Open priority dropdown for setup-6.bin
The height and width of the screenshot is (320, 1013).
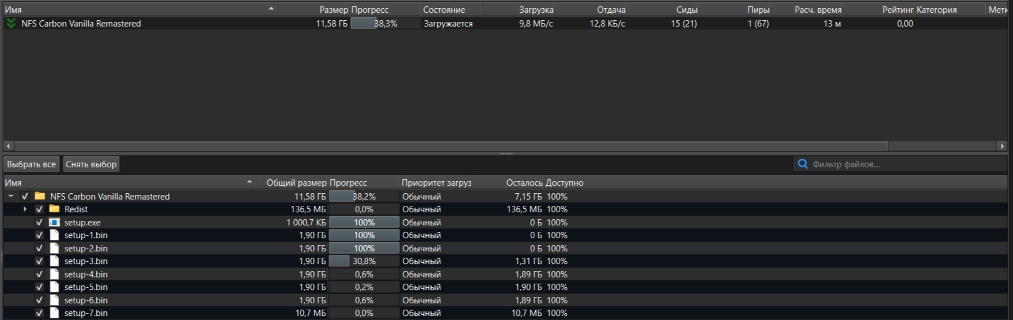[x=436, y=300]
